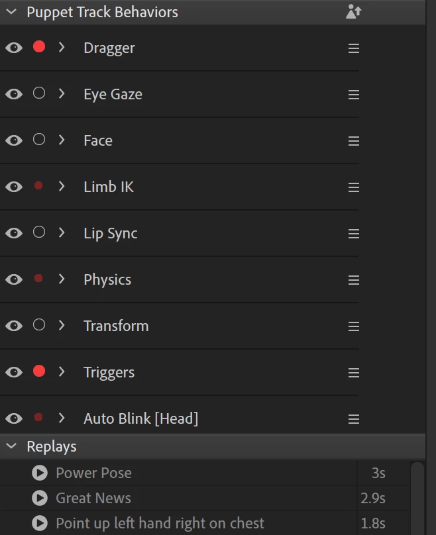Screen dimensions: 436x535
Task: Toggle visibility of the Lip Sync behavior
Action: (x=14, y=233)
